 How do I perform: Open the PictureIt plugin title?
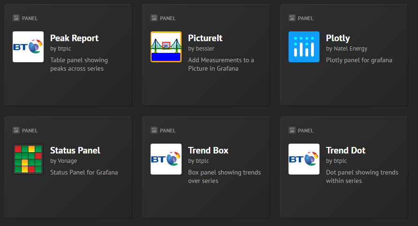click(x=205, y=38)
